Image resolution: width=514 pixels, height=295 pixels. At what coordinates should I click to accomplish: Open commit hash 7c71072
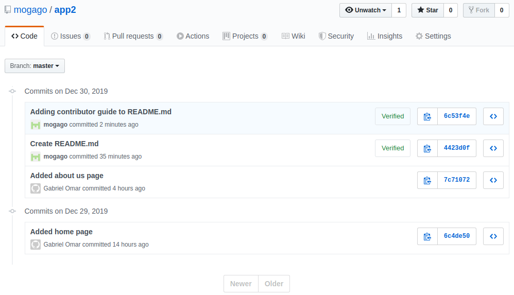coord(457,180)
